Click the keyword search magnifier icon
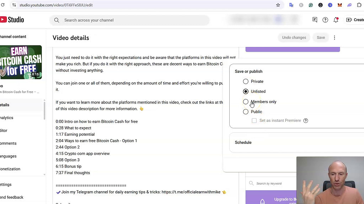 [x=251, y=183]
